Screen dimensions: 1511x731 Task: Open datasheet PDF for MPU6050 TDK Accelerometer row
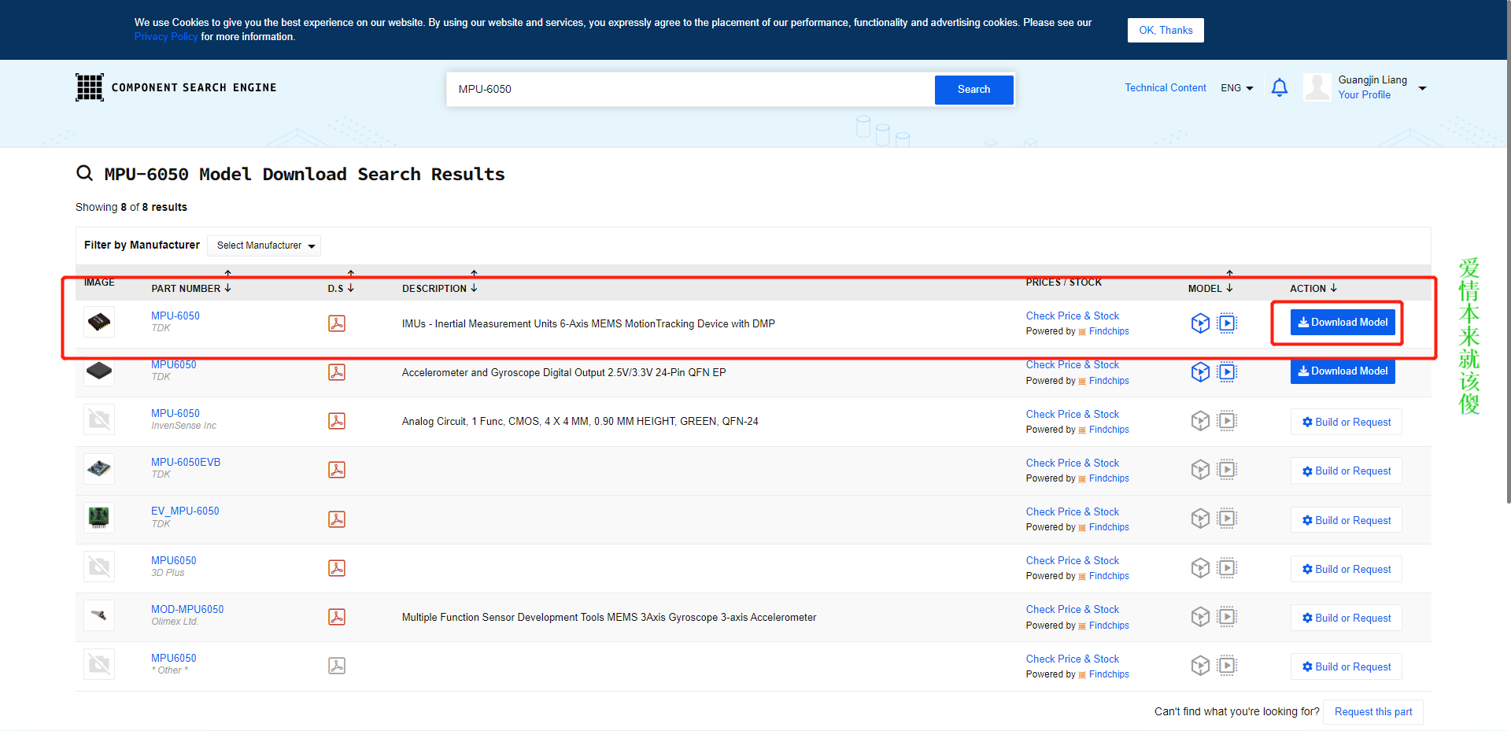337,372
